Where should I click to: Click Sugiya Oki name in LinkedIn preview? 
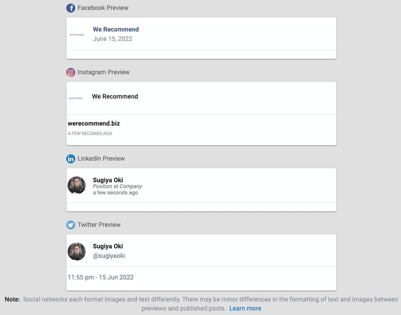point(108,180)
